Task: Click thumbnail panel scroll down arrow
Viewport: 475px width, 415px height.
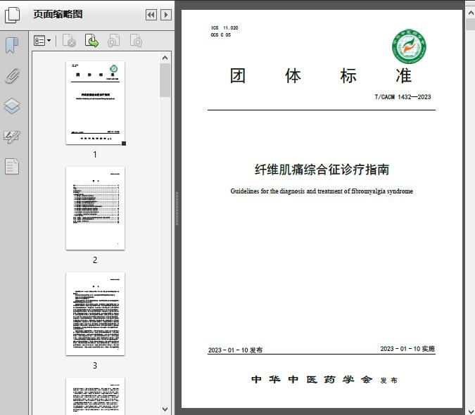Action: click(165, 409)
